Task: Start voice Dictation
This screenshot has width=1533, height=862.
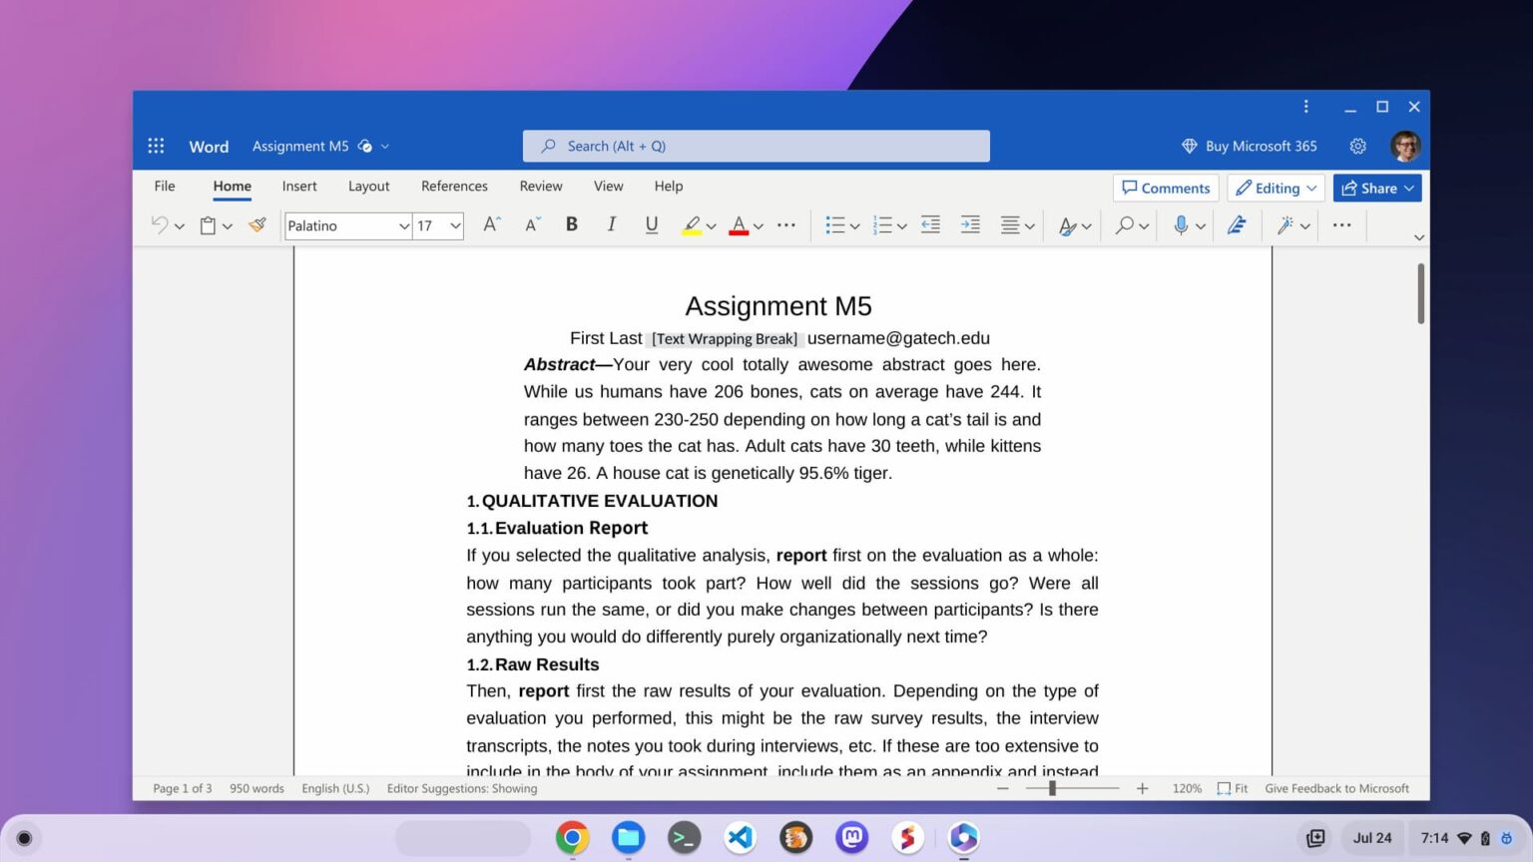Action: 1180,224
